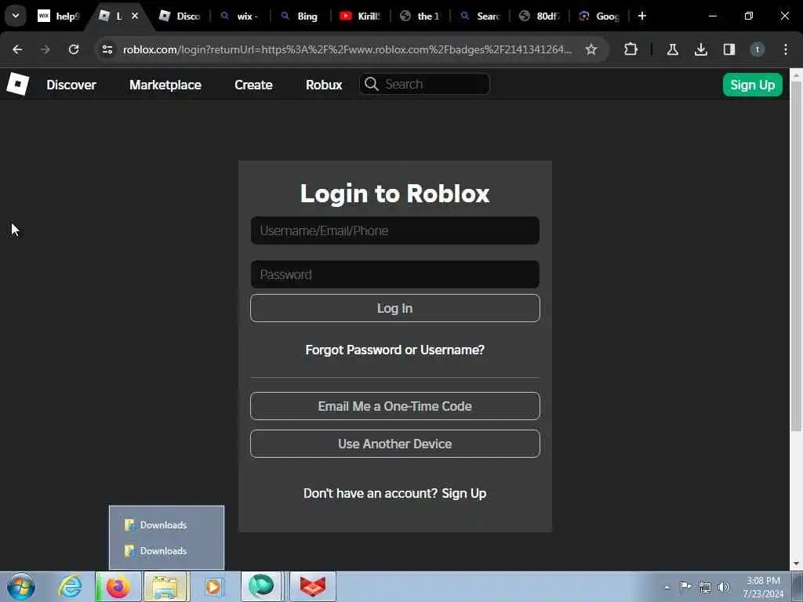Click the page vertical scrollbar
This screenshot has width=803, height=602.
[x=796, y=256]
